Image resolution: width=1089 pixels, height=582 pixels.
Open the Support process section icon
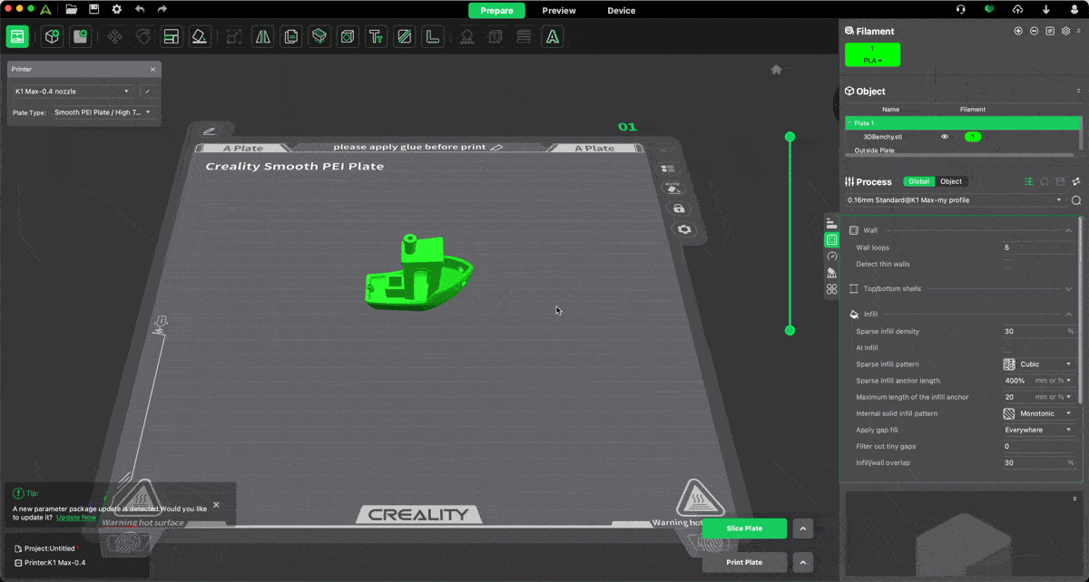[831, 272]
